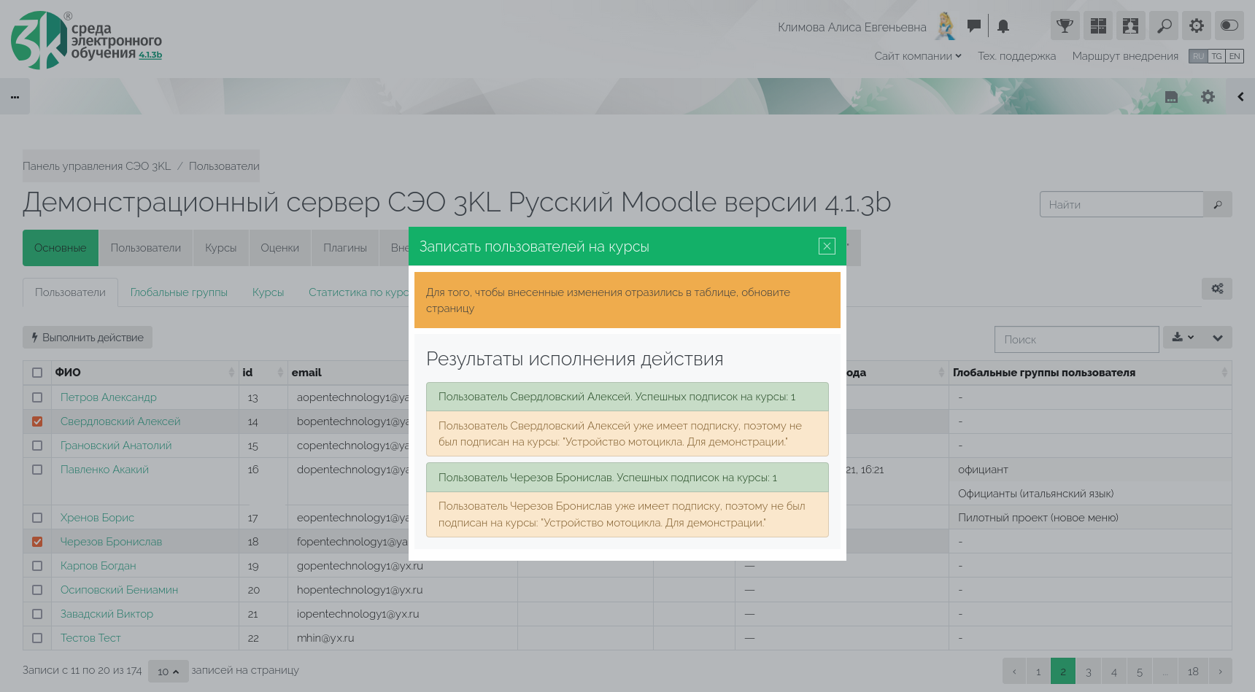
Task: Open the records per page dropdown
Action: pos(168,672)
